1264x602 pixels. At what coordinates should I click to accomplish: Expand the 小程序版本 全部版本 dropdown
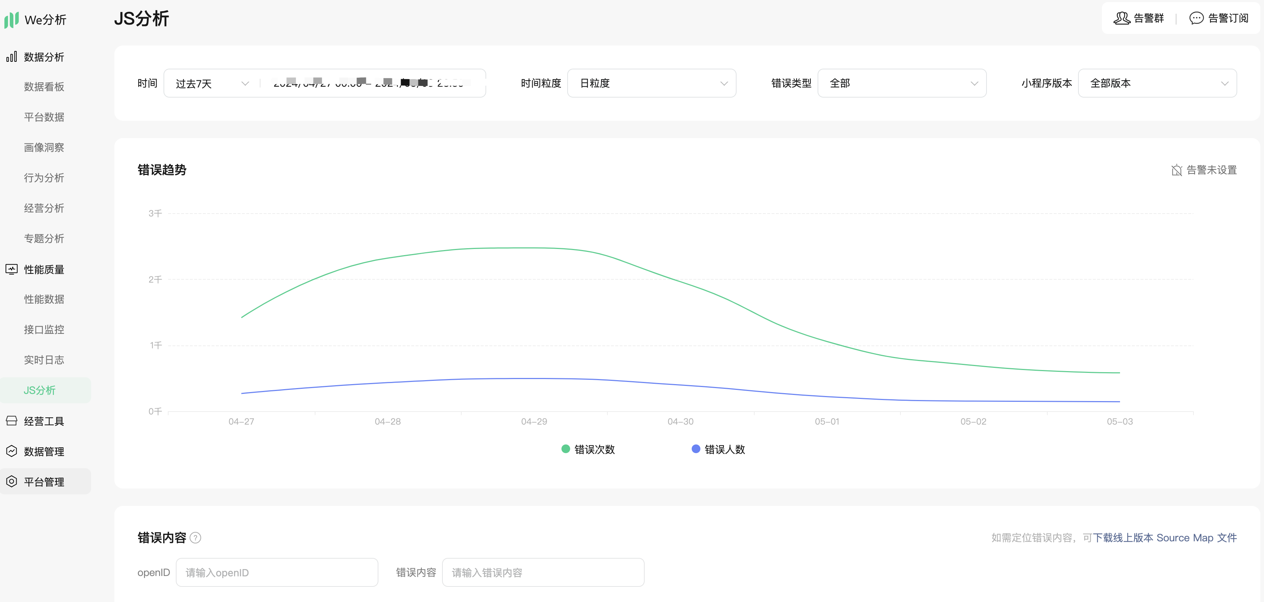tap(1157, 83)
